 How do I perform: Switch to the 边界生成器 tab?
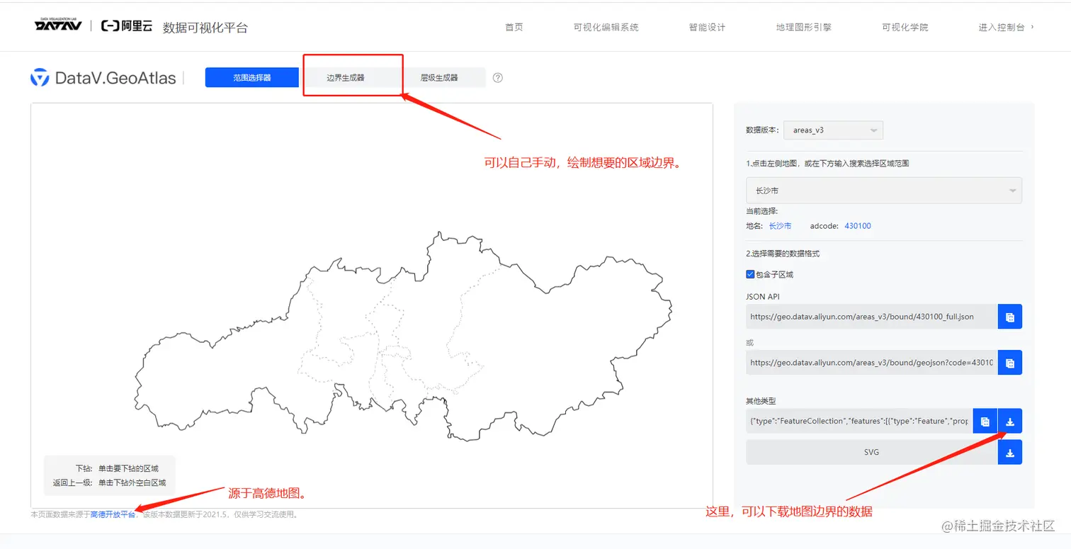pyautogui.click(x=346, y=77)
